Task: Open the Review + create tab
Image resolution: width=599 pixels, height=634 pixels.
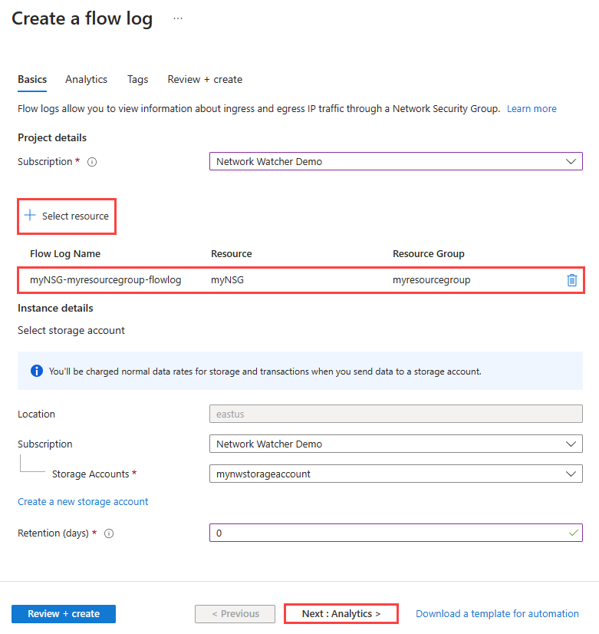Action: point(205,80)
